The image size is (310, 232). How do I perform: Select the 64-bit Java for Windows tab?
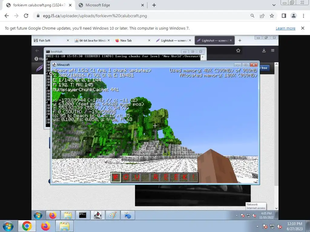pos(93,40)
